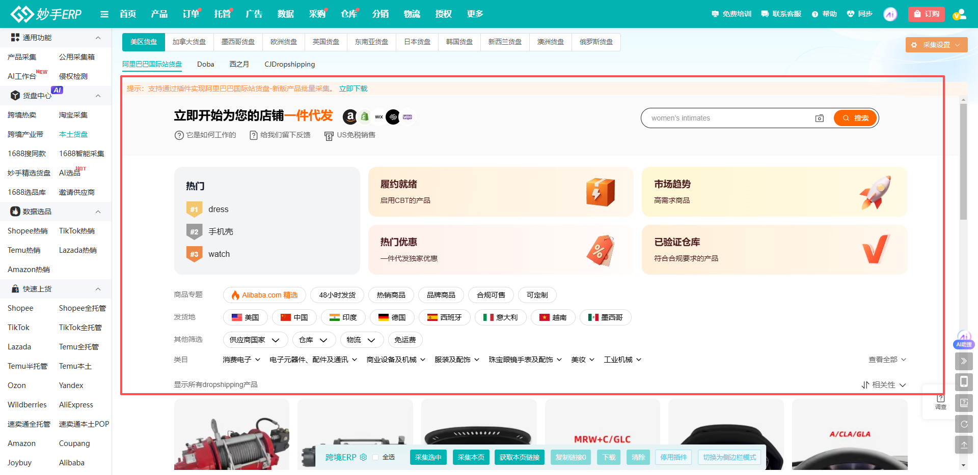Viewport: 978px width, 475px height.
Task: Toggle the 可定制 customizable filter
Action: 537,295
